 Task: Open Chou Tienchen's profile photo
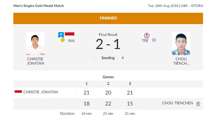pyautogui.click(x=181, y=43)
